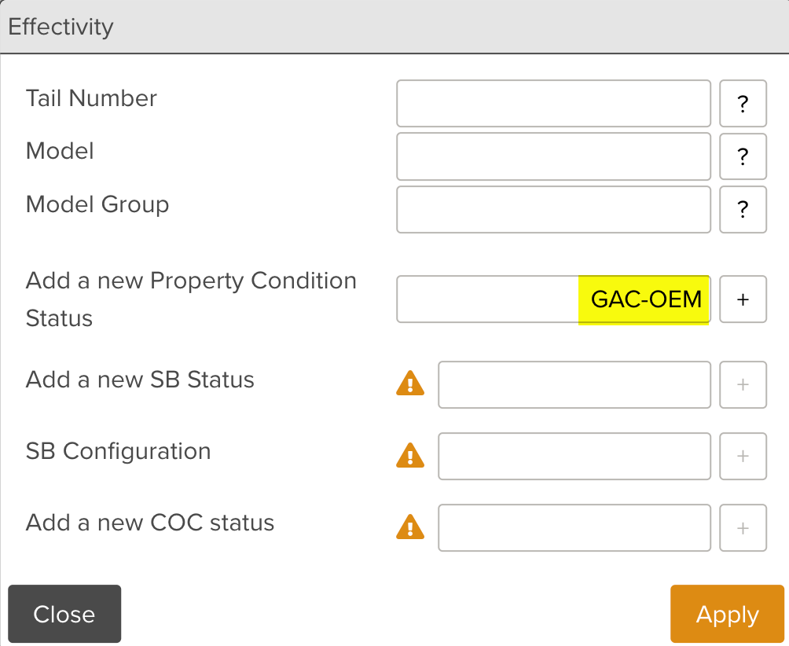The image size is (789, 646).
Task: Open Tail Number help with question mark icon
Action: pyautogui.click(x=743, y=103)
